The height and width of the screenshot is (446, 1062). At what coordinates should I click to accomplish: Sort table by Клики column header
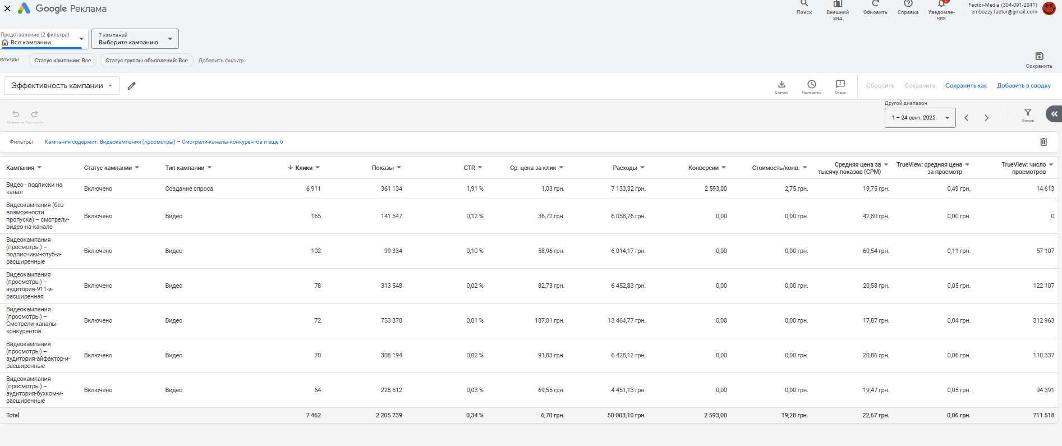pos(304,168)
